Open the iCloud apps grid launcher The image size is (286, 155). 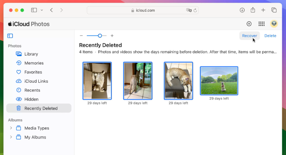[261, 24]
